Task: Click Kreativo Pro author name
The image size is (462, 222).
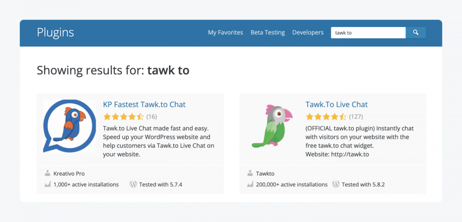Action: [69, 174]
